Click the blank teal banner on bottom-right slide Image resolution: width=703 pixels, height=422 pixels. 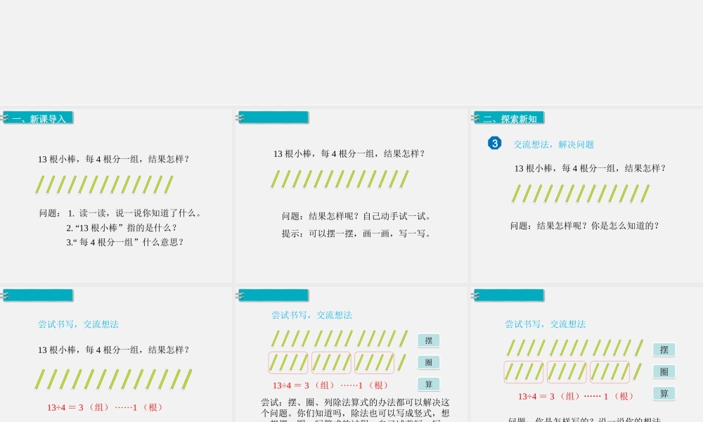(510, 295)
